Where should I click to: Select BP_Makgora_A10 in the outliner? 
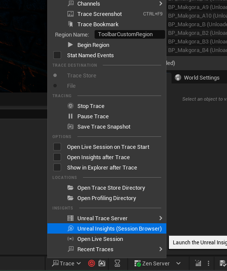pos(197,16)
